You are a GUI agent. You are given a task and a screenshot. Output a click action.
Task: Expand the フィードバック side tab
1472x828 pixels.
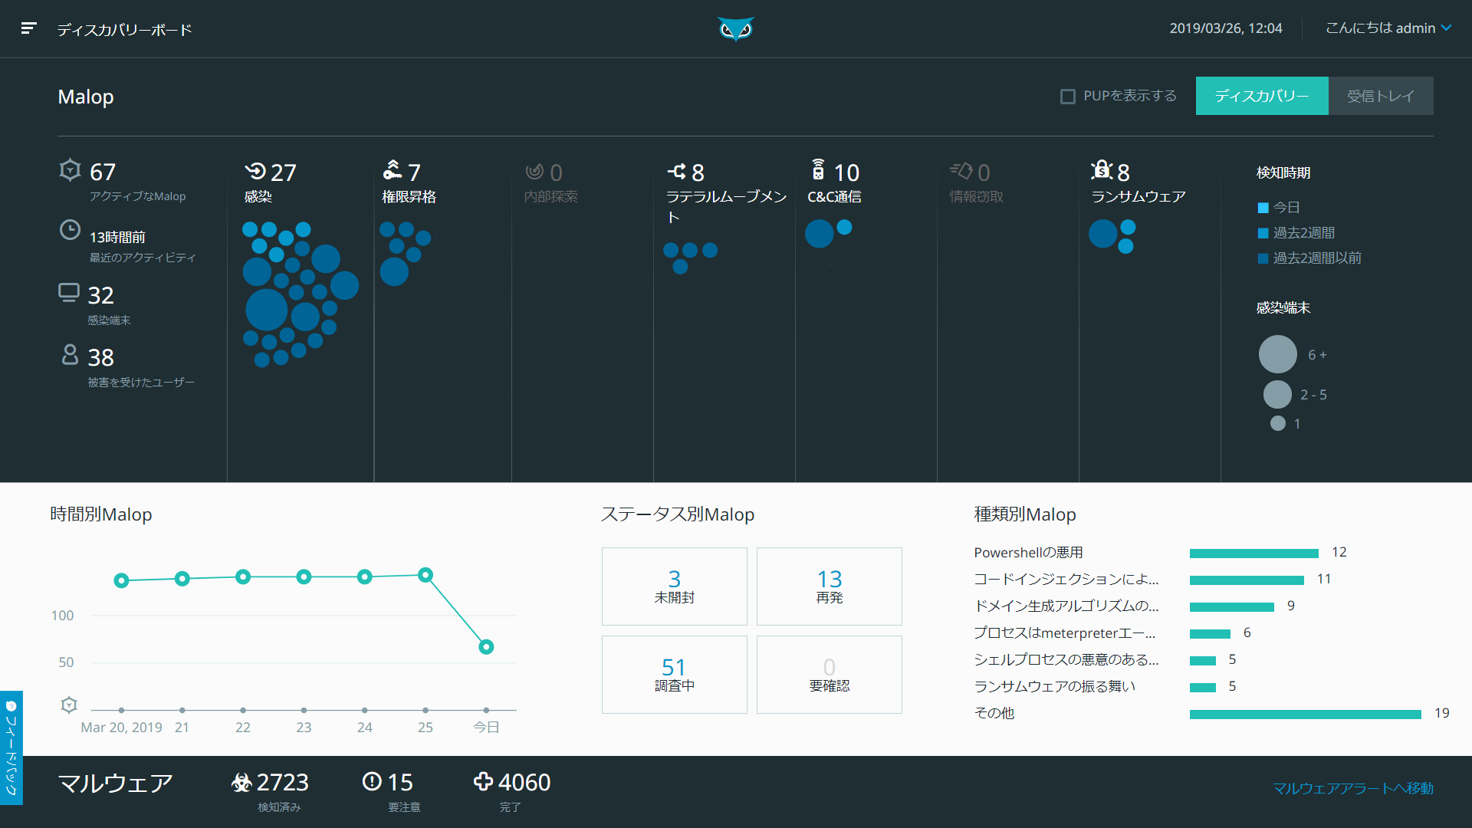[x=11, y=747]
